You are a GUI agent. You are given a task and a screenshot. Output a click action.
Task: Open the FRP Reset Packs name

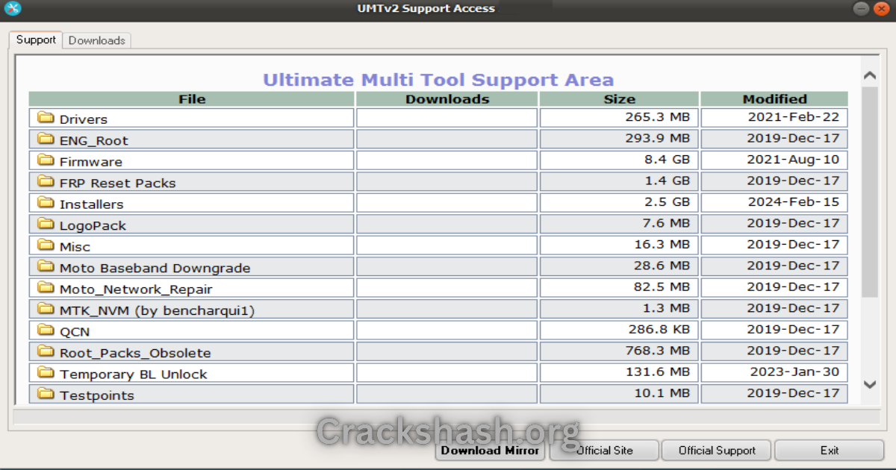point(118,183)
